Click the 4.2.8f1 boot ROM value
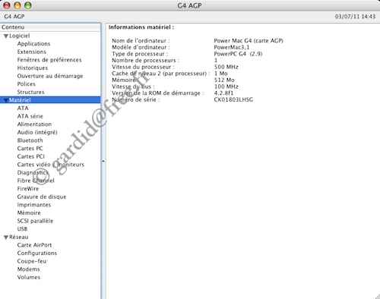 tap(223, 93)
